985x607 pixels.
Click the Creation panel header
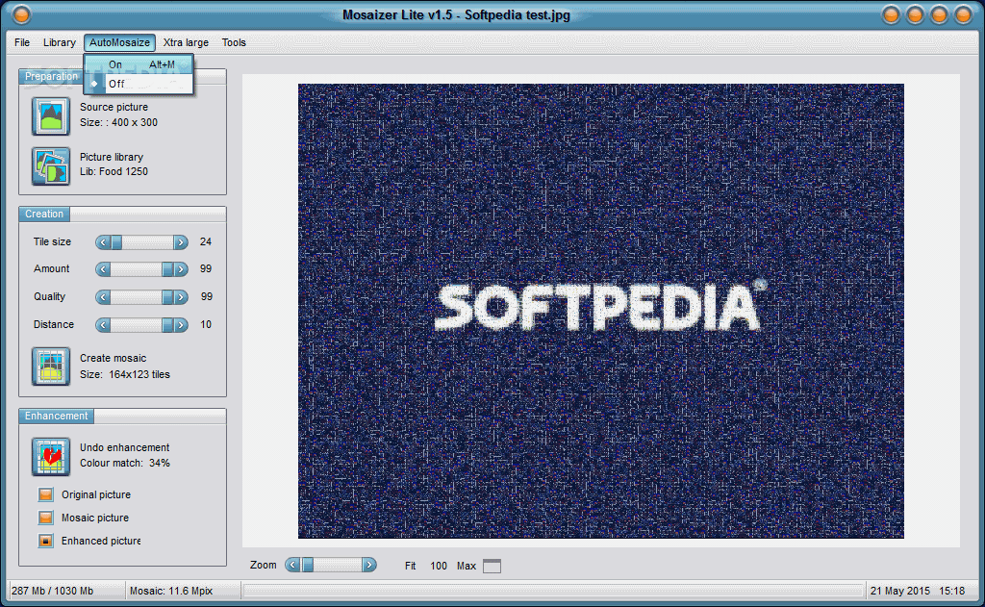(44, 214)
